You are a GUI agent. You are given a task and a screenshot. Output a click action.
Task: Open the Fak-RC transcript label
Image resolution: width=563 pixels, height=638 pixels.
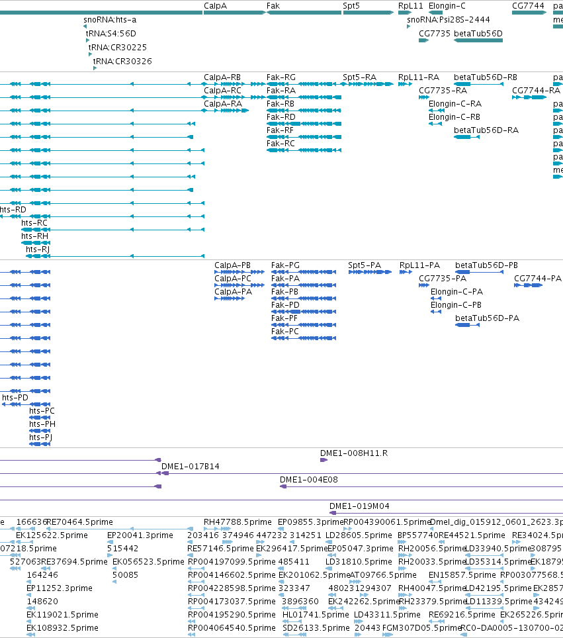[281, 144]
